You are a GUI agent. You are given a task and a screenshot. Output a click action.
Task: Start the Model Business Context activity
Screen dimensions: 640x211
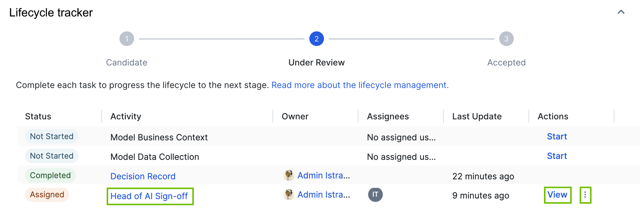pyautogui.click(x=557, y=137)
